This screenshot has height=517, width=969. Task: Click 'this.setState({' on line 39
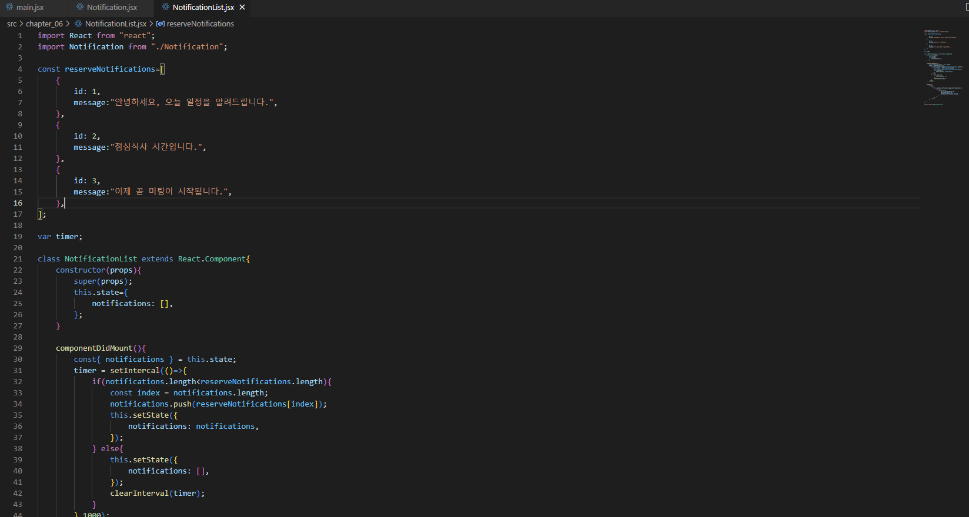point(143,460)
